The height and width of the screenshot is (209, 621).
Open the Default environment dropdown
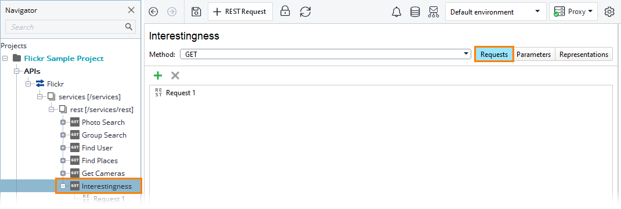coord(495,12)
